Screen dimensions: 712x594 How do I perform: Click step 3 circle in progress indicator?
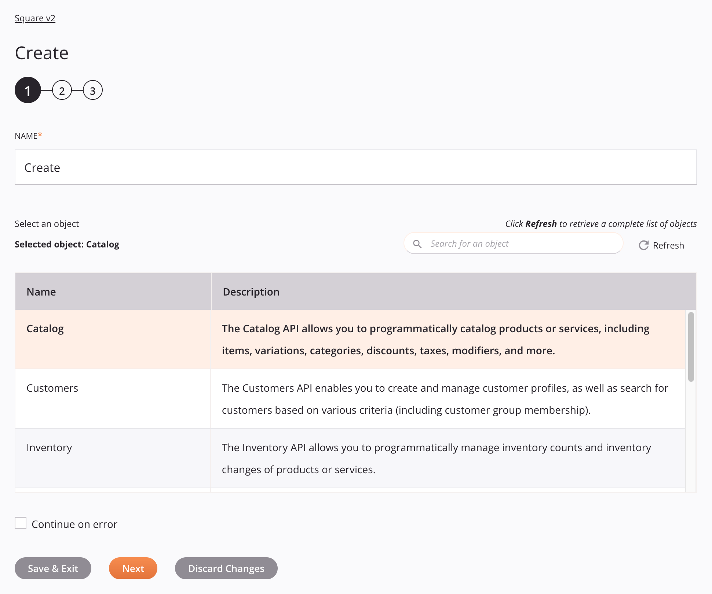(93, 91)
